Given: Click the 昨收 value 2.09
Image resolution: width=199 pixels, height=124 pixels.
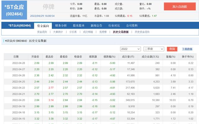Looking at the screenshot, I should (80, 9).
